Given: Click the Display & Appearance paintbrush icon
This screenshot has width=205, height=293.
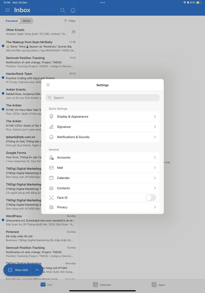Looking at the screenshot, I should coord(51,116).
